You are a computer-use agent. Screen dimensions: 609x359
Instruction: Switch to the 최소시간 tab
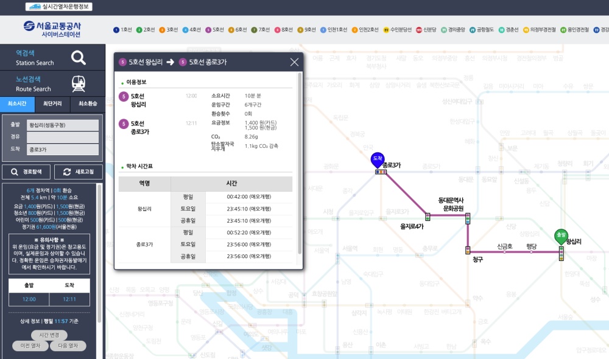[17, 104]
